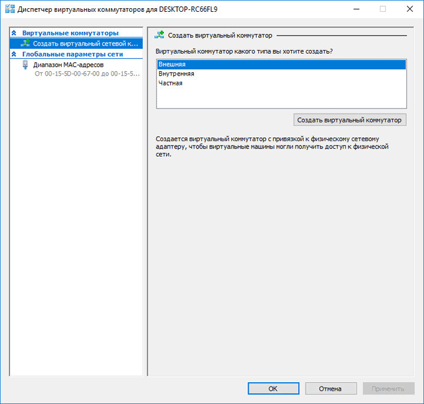Collapse the 'Глобальные параметры сети' section chevron
This screenshot has height=404, width=424.
click(14, 54)
